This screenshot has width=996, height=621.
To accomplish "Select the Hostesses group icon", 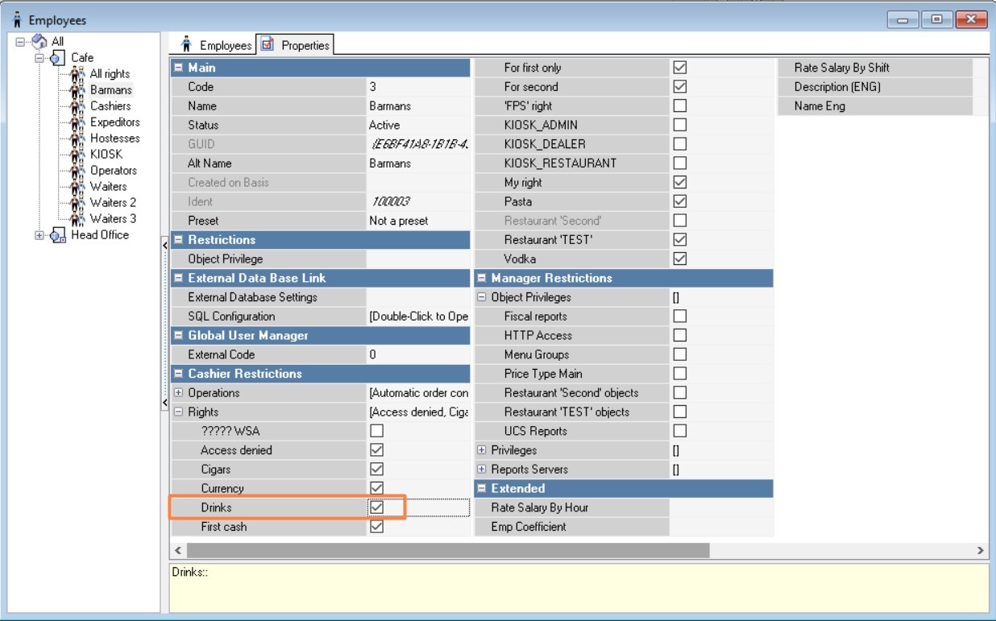I will click(78, 139).
